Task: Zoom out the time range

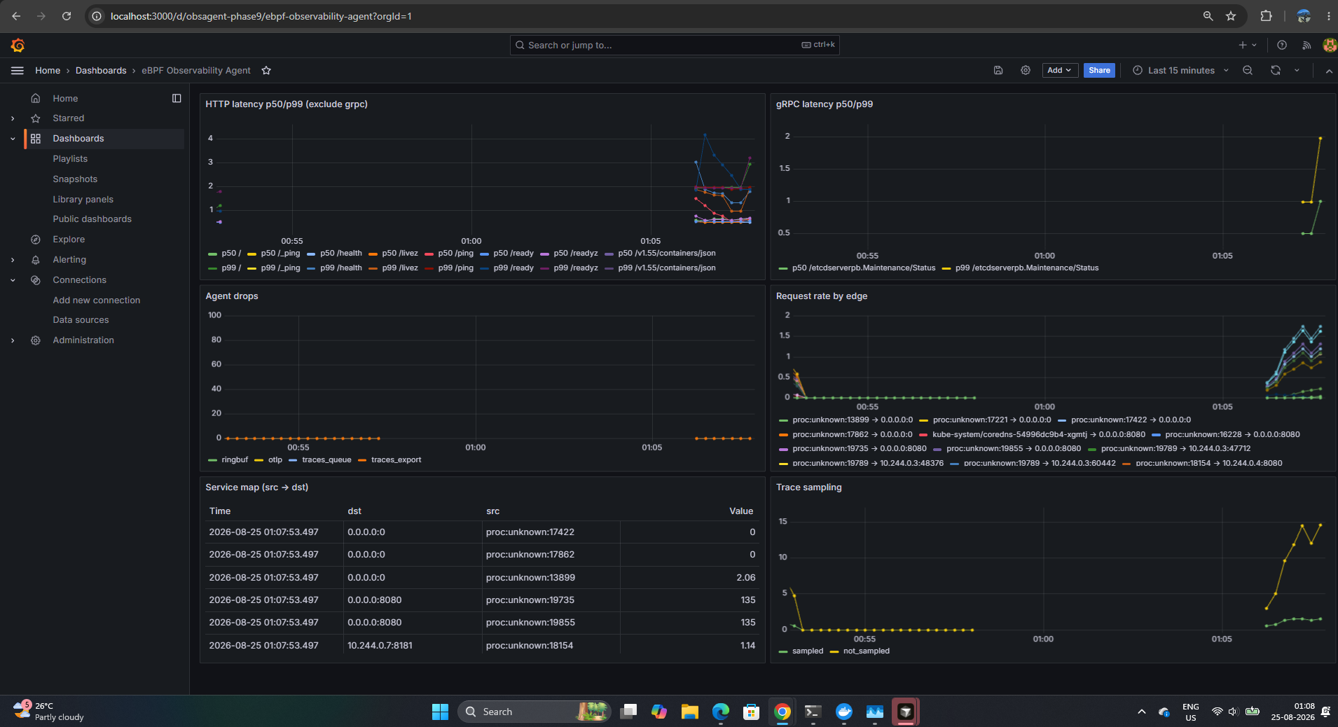Action: pos(1248,71)
